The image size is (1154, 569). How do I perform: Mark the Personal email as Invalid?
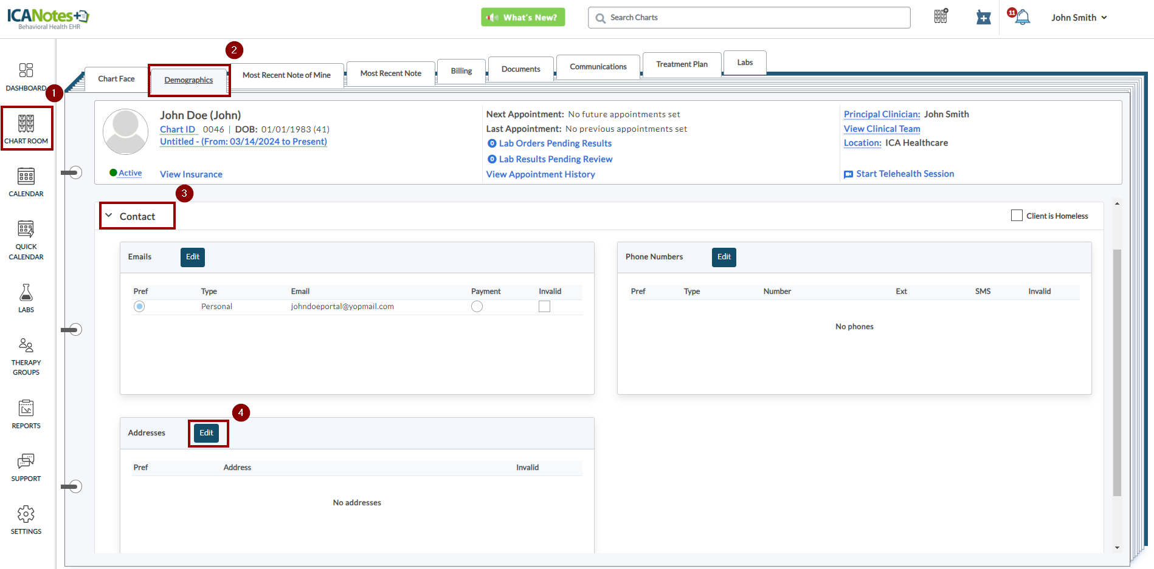pos(544,307)
